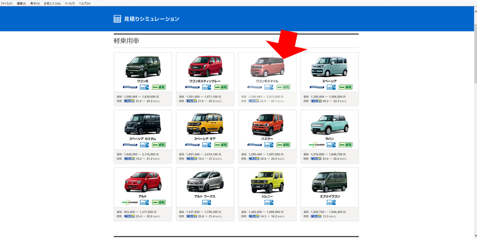The height and width of the screenshot is (239, 477).
Task: Select the green エブリイワゴン car image
Action: [330, 182]
